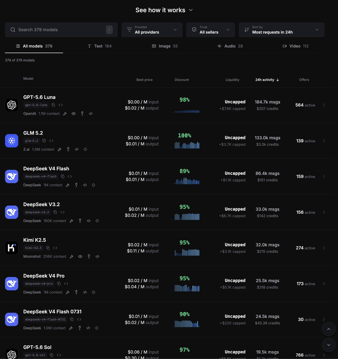
Task: Open DeepSeek V3.2 details via row chevron
Action: click(x=324, y=212)
